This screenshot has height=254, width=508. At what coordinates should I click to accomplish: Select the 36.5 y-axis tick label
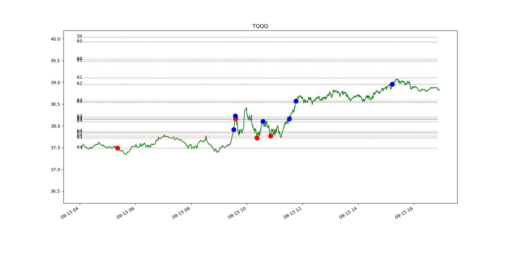55,191
